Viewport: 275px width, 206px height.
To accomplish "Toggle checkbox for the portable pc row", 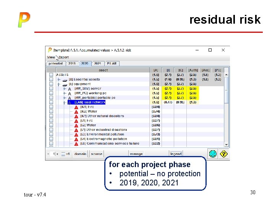I will click(51, 98).
